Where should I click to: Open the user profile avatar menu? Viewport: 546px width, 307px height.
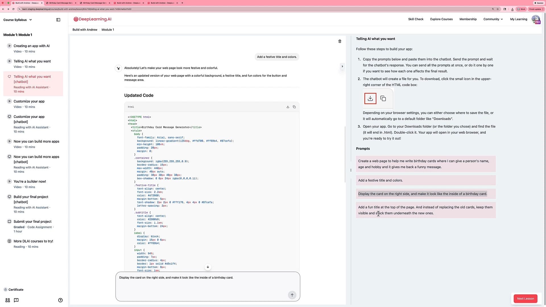(535, 19)
